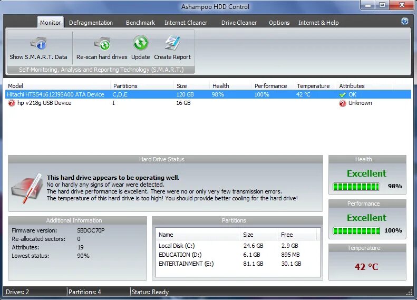Minimize the Ashampoo HDD Control window
417x300 pixels.
(x=368, y=5)
